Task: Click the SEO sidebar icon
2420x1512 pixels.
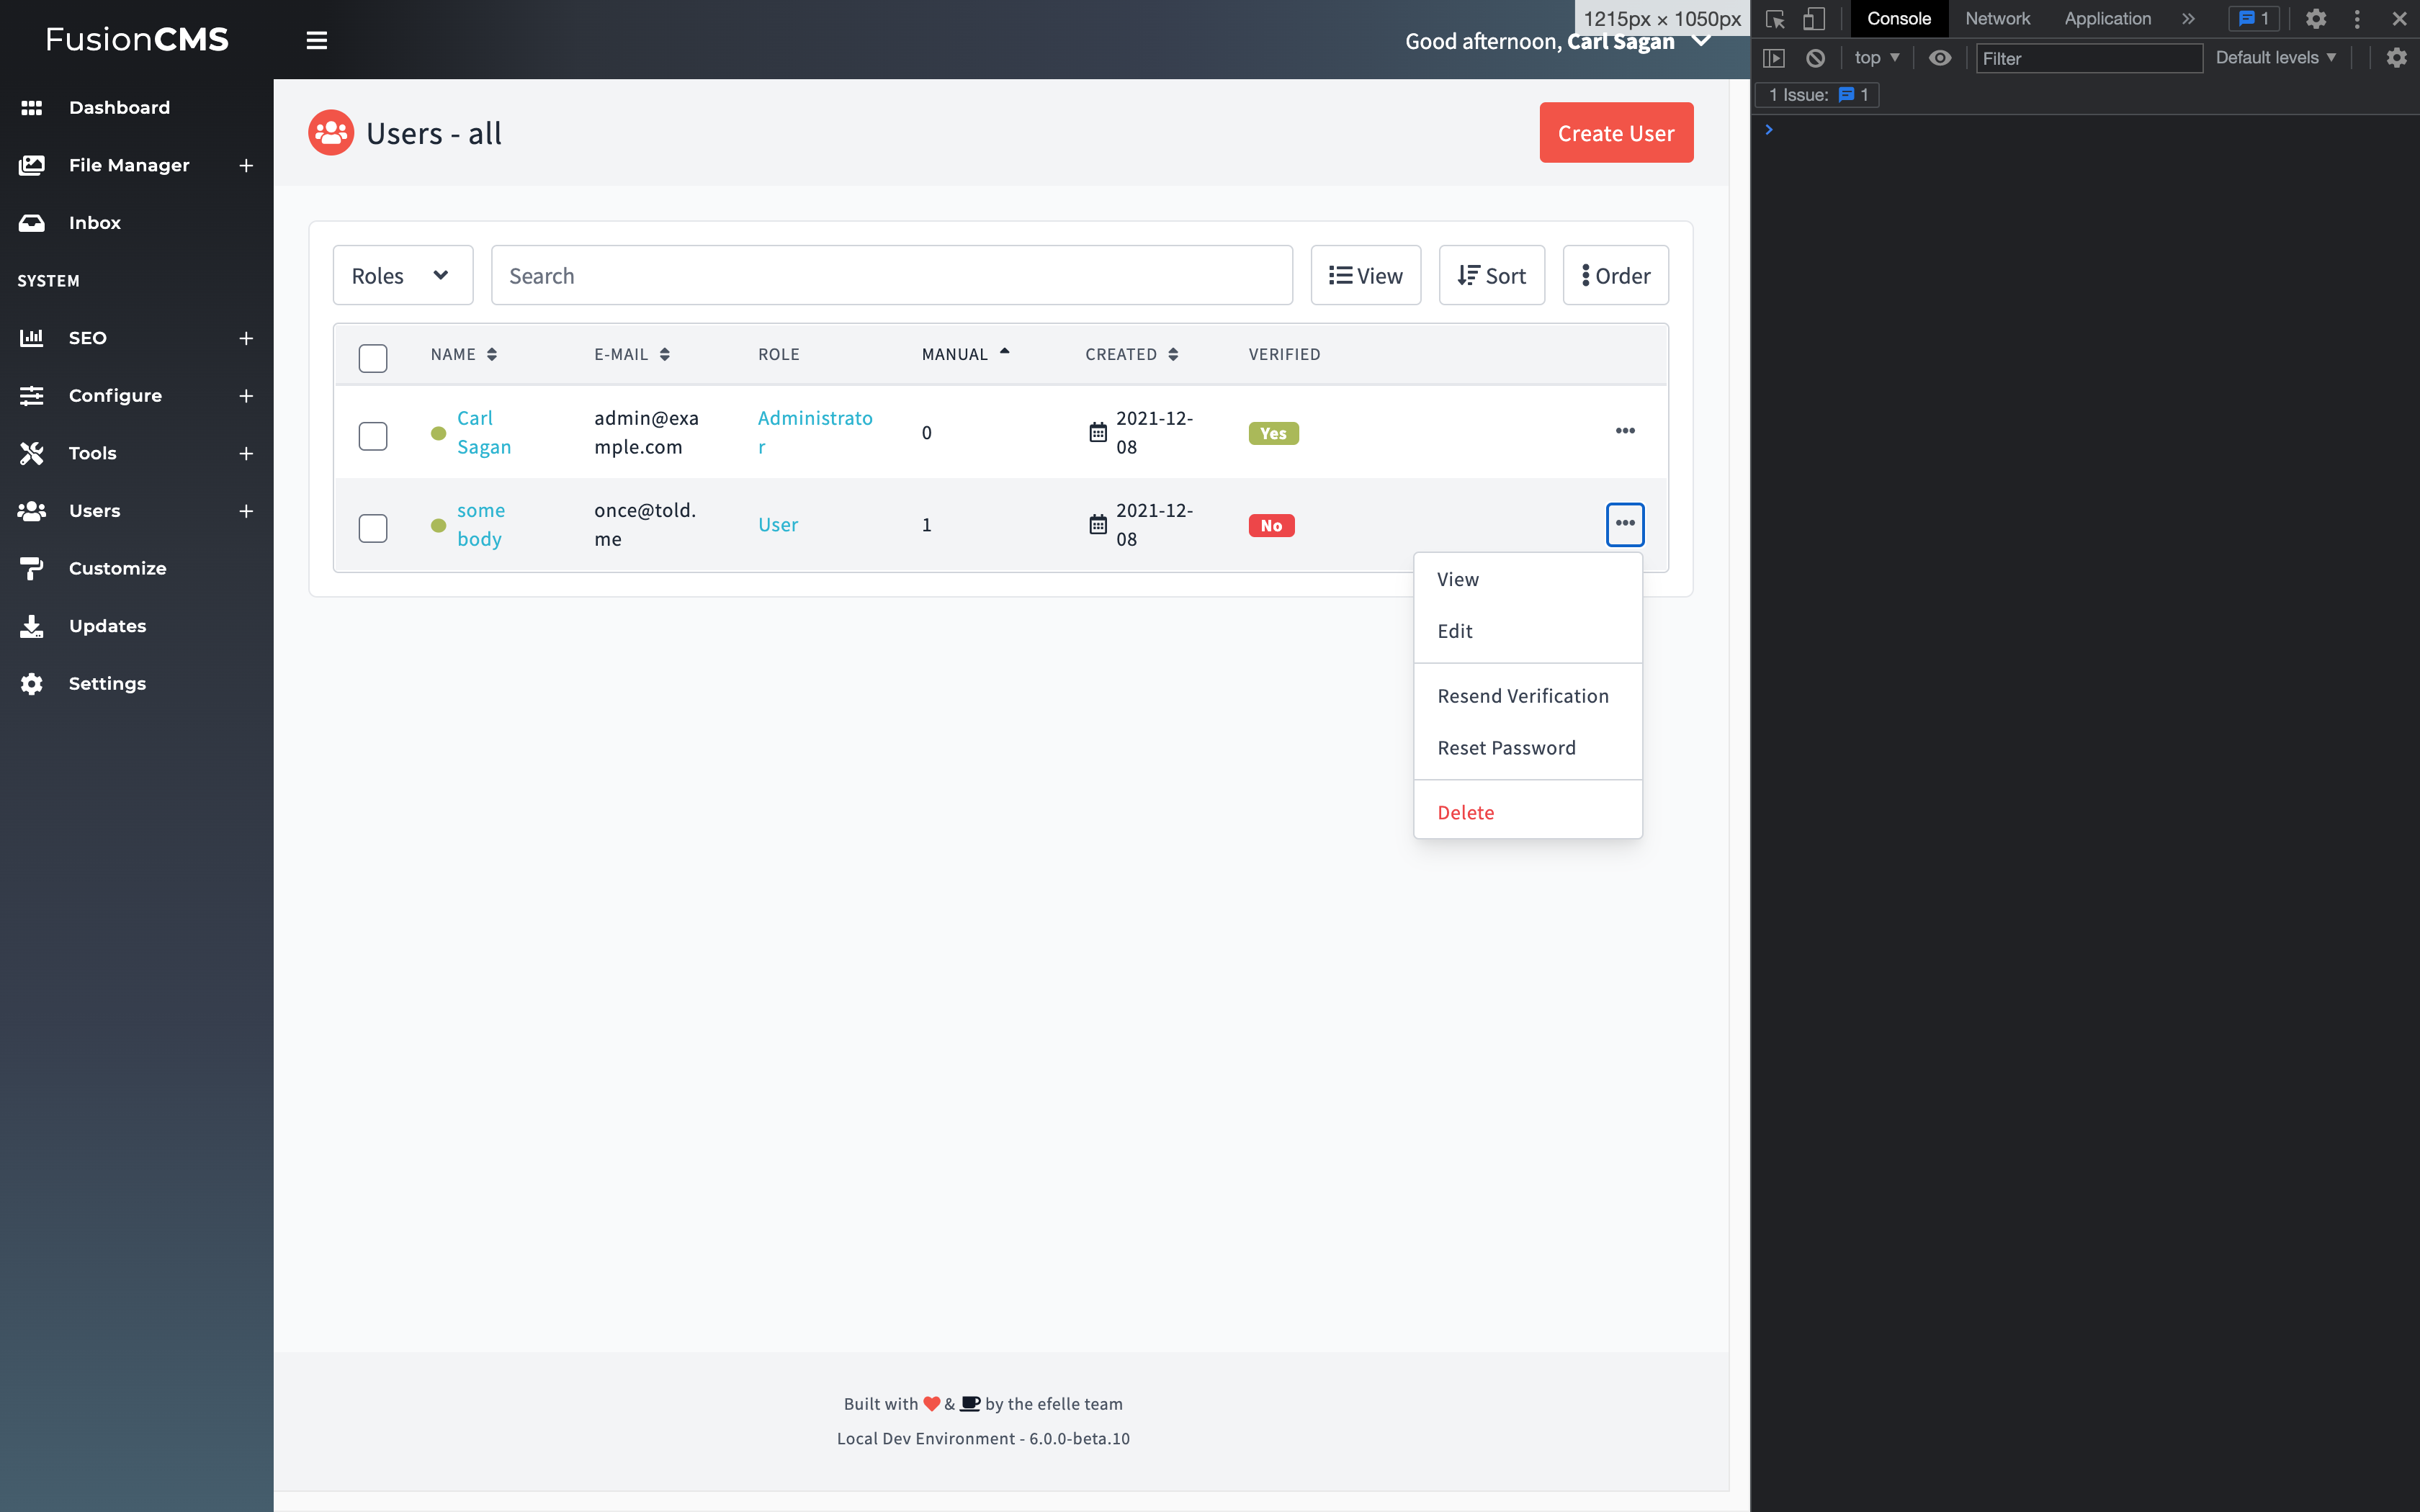Action: (31, 338)
